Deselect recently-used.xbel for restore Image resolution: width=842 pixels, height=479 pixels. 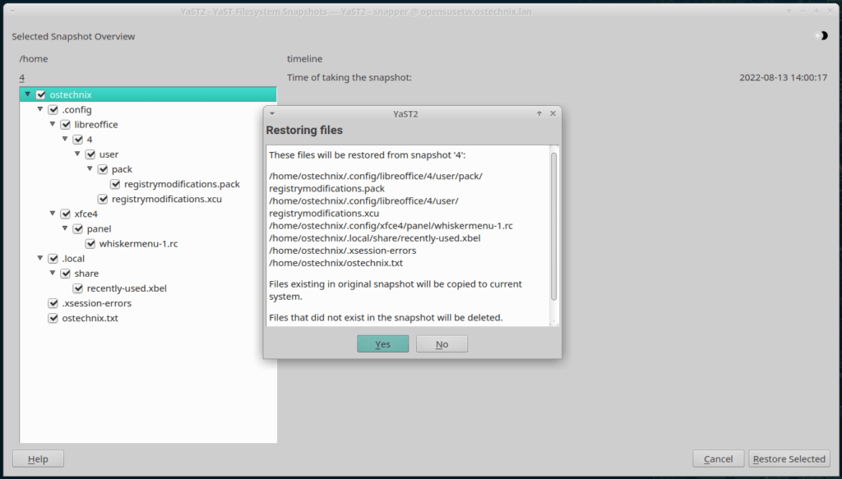[78, 288]
